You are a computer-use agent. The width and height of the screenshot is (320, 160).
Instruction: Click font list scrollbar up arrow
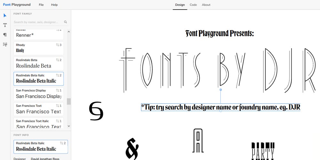click(69, 32)
